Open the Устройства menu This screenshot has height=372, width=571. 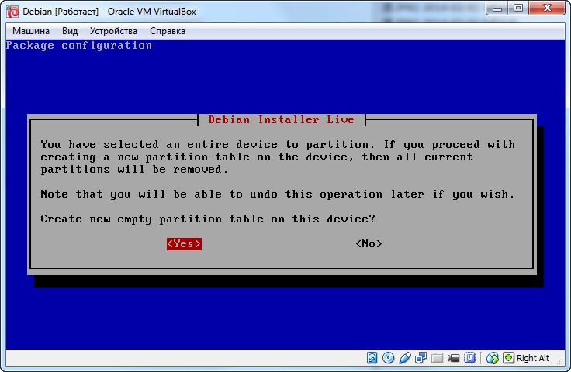pos(113,31)
